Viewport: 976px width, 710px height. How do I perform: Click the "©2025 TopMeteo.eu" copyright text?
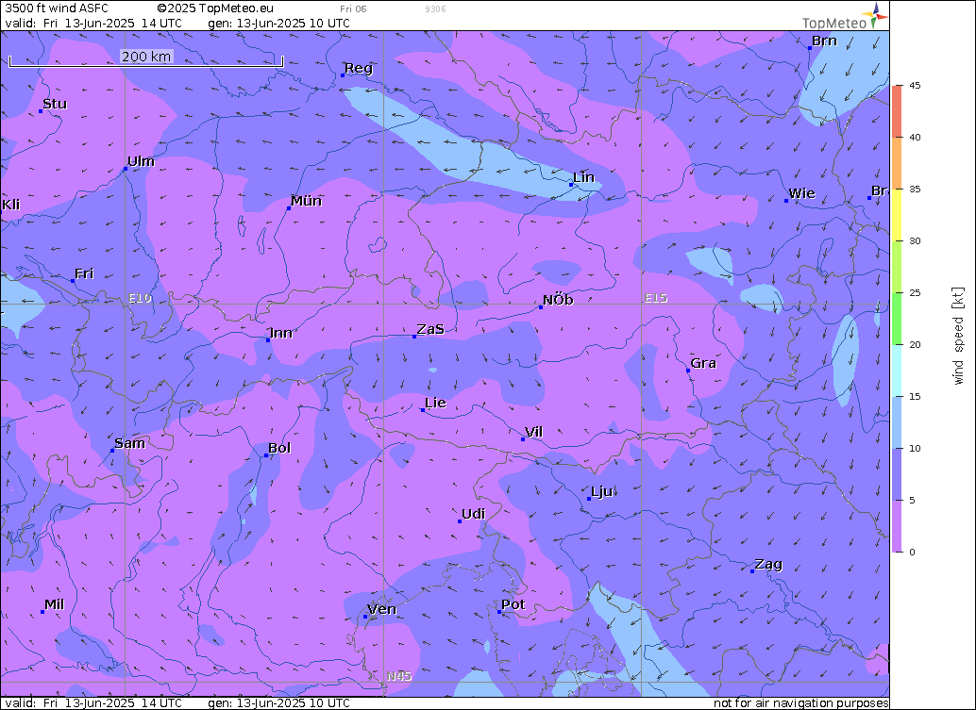(x=215, y=8)
